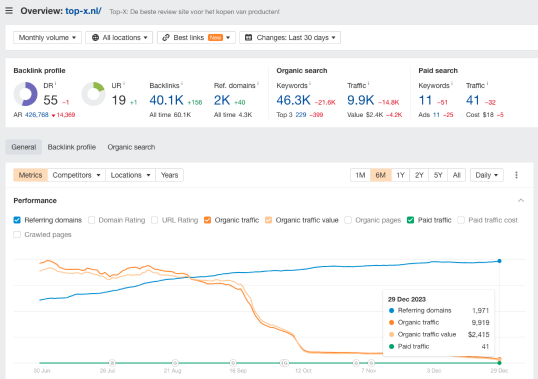
Task: Uncheck the Referring domains checkbox
Action: [x=17, y=220]
